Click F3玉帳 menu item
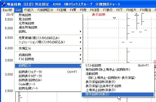The height and width of the screenshot is (102, 156). (x=62, y=10)
